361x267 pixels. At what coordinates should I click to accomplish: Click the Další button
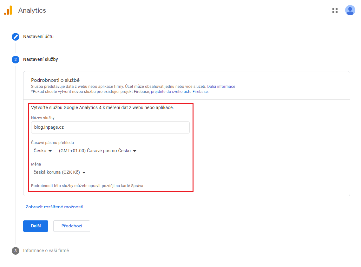36,226
